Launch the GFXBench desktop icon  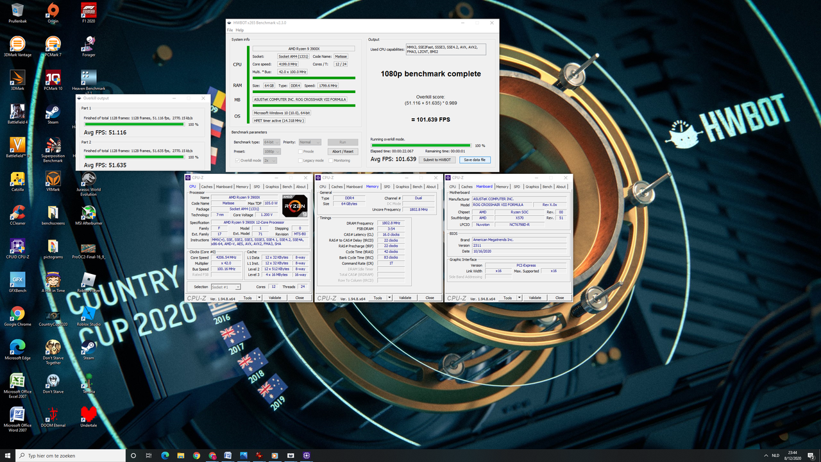tap(17, 283)
